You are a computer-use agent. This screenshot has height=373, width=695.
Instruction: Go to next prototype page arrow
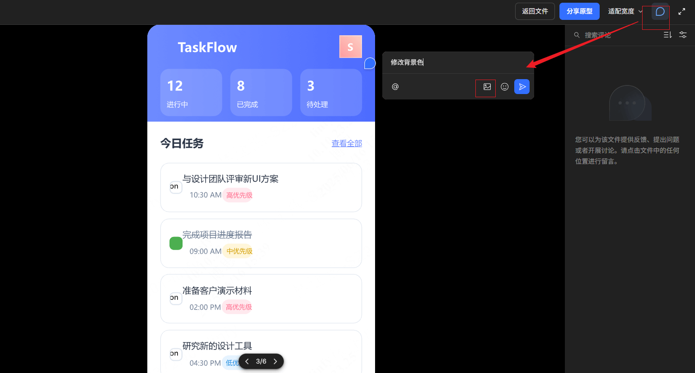point(275,361)
